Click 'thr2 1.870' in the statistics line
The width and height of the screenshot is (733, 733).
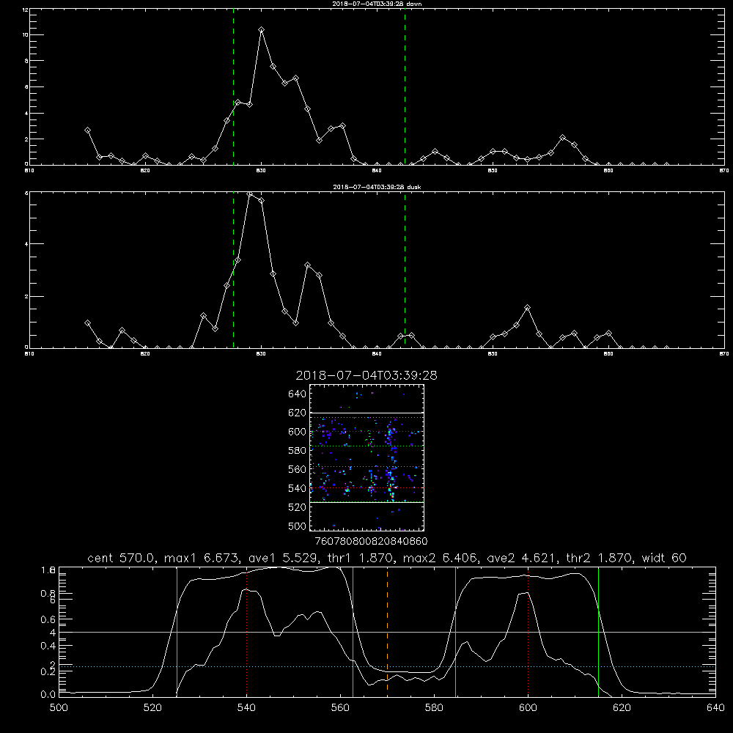600,558
